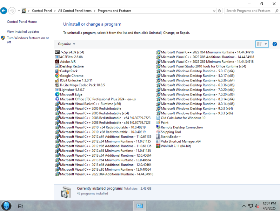Select the K-Lite Mega Codec Pack icon
Viewport: 280px width, 211px height.
[x=57, y=85]
